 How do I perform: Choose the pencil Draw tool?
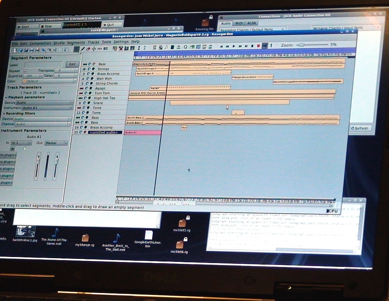click(82, 49)
